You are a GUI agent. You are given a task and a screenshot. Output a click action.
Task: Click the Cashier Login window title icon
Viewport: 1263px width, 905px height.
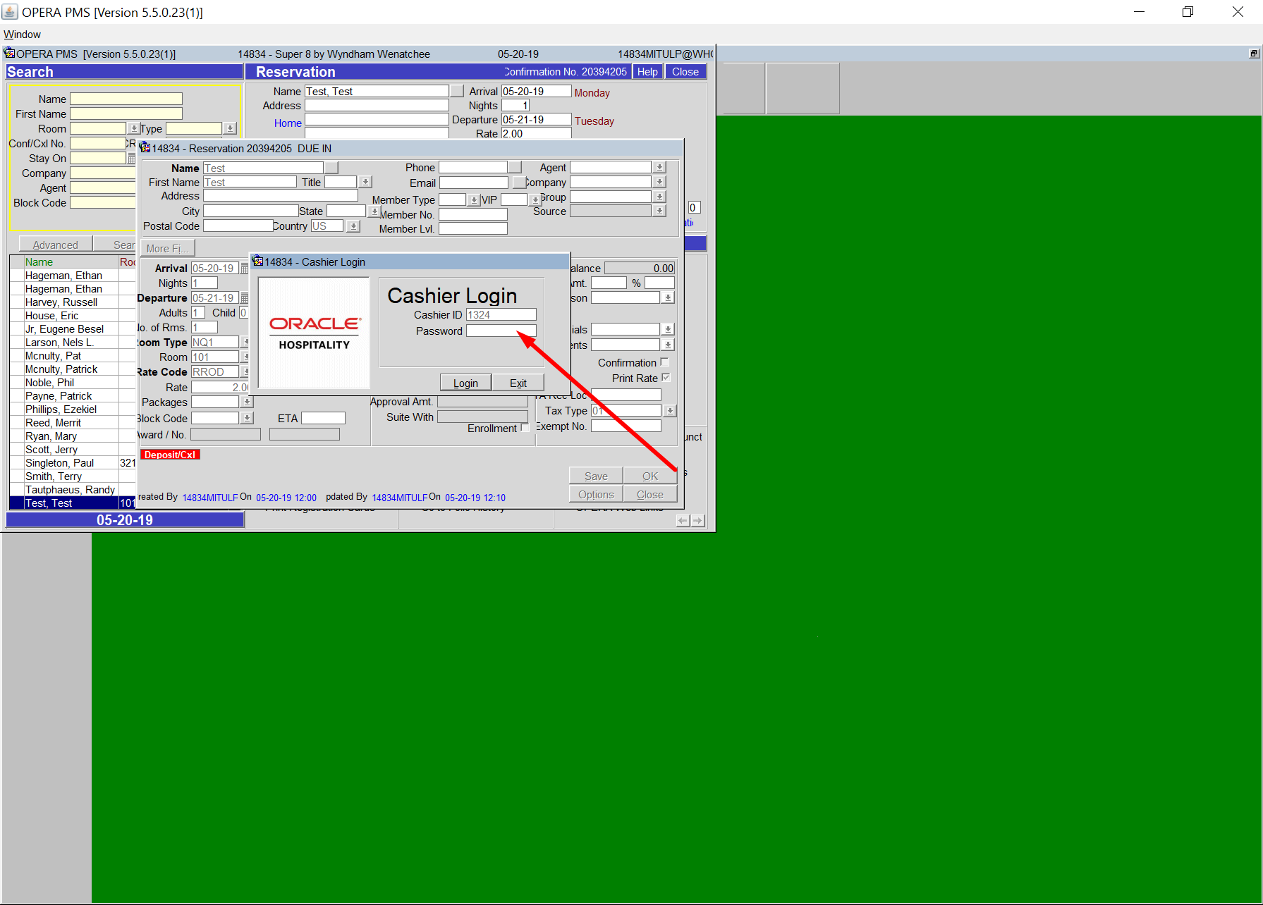click(x=258, y=261)
